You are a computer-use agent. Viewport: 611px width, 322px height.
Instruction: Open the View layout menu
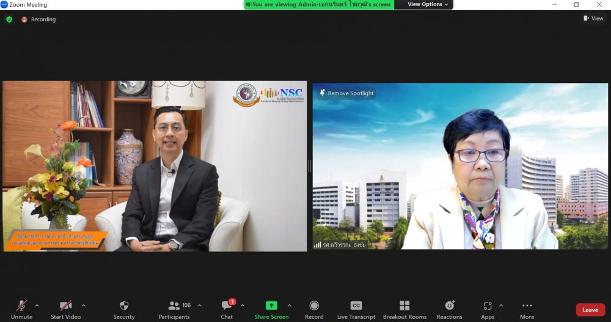click(593, 19)
